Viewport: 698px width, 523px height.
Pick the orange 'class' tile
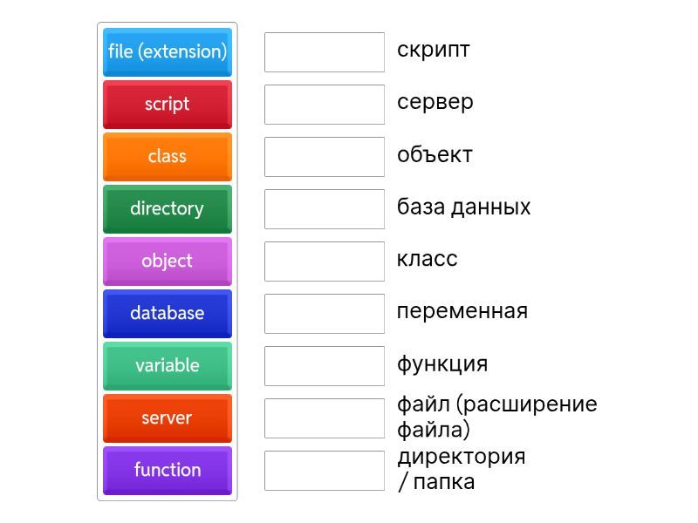tap(167, 156)
